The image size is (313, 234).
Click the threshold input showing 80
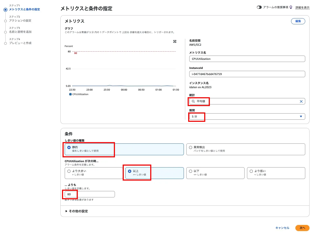pyautogui.click(x=89, y=194)
